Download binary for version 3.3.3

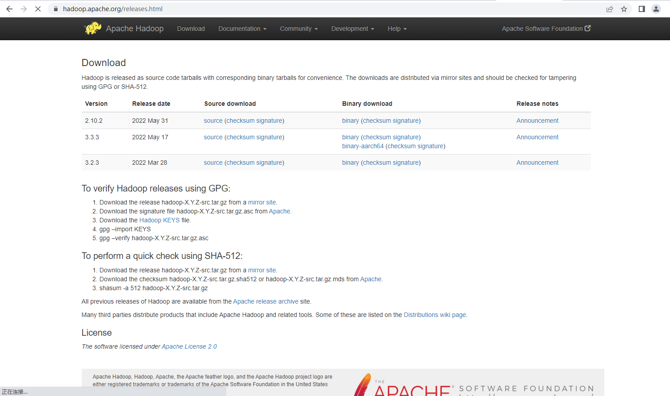[351, 137]
